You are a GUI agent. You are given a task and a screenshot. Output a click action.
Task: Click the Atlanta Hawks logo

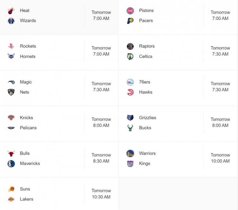[x=130, y=92]
